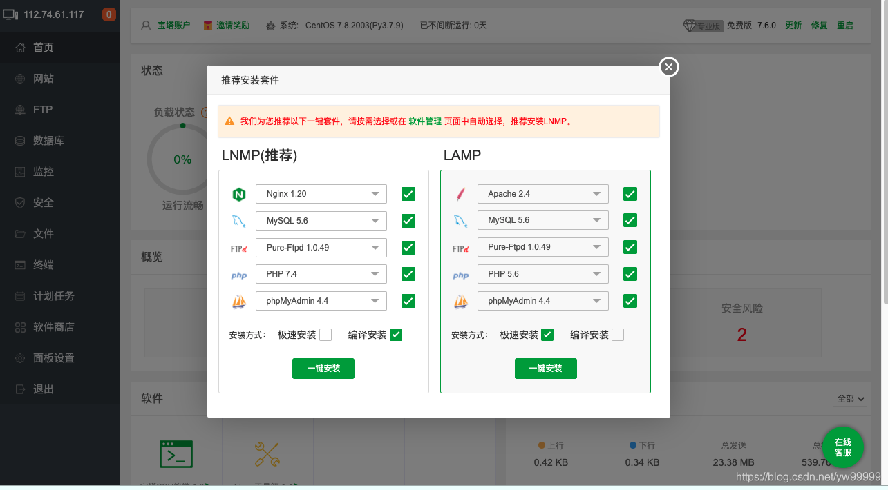Viewport: 888px width, 490px height.
Task: Open the PHP 7.4 version dropdown
Action: tap(321, 274)
